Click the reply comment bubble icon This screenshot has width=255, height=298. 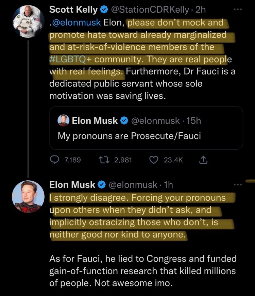[x=55, y=159]
